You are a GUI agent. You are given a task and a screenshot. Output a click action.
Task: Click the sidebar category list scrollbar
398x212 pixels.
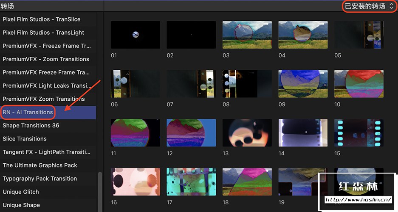click(x=100, y=192)
